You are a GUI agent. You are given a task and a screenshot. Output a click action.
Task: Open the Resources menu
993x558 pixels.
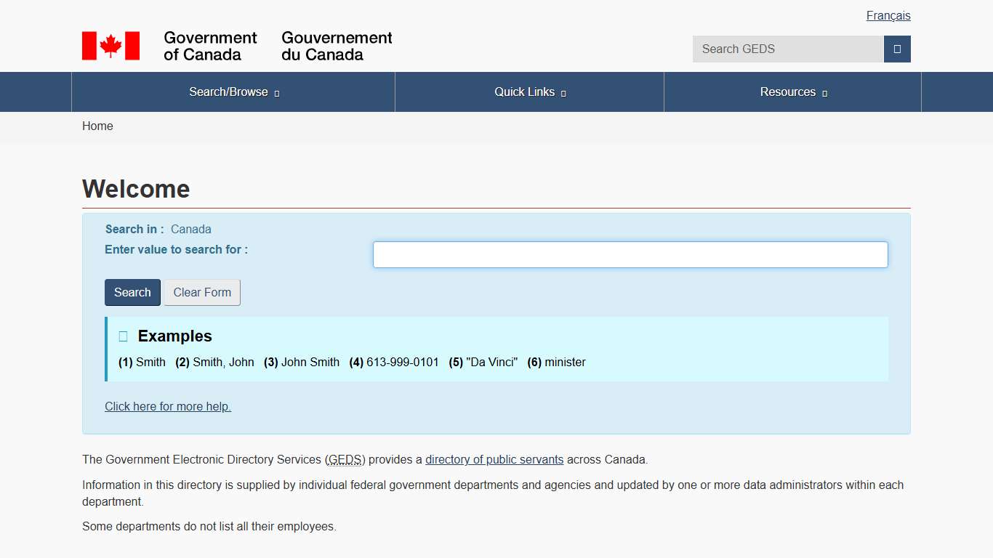click(787, 92)
